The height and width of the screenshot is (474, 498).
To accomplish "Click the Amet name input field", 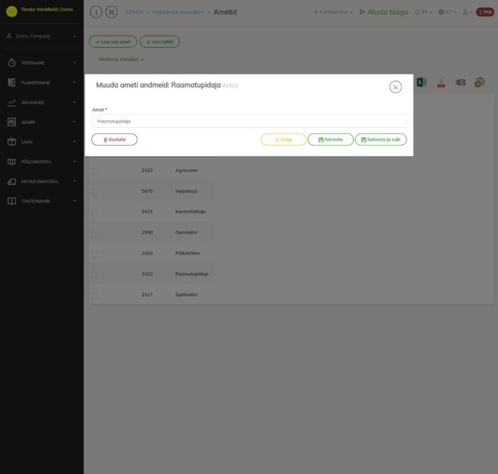I will (249, 121).
